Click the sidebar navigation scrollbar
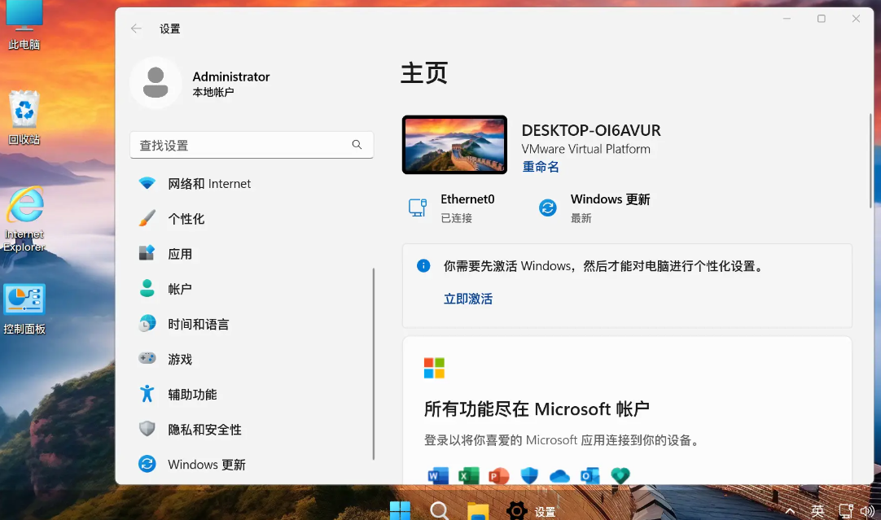Image resolution: width=881 pixels, height=520 pixels. click(374, 364)
